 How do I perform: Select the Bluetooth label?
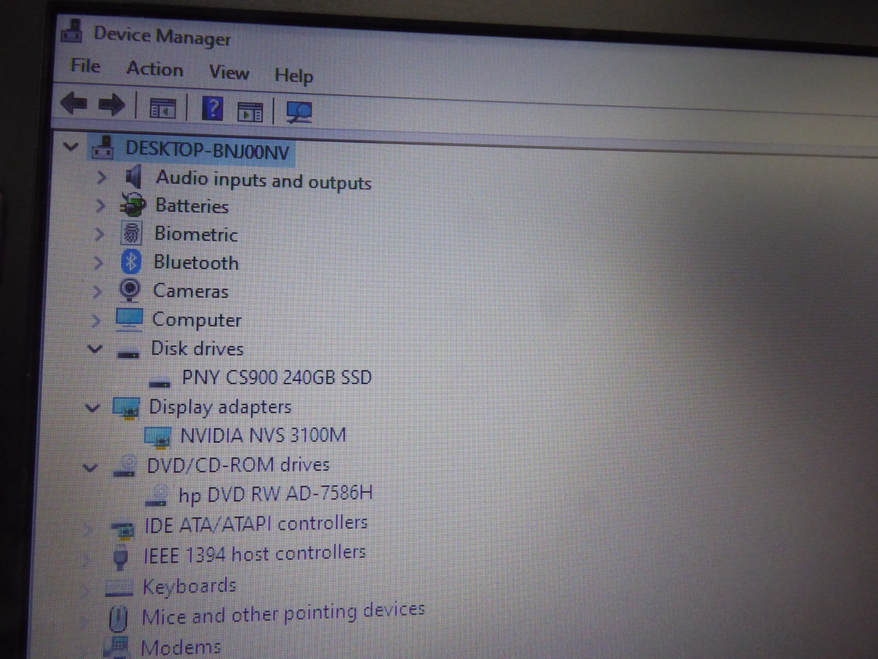[x=196, y=263]
